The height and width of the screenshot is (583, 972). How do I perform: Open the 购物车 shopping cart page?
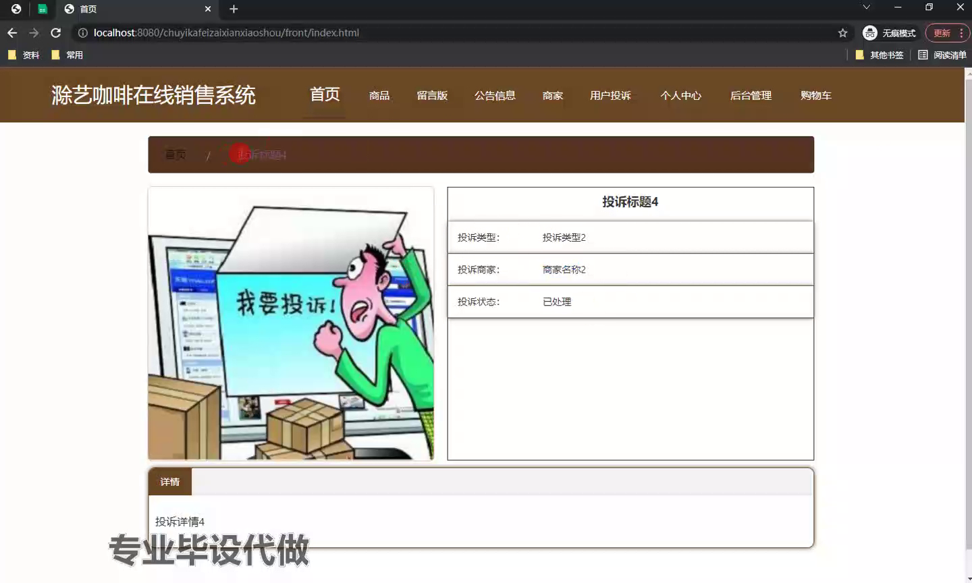[815, 96]
